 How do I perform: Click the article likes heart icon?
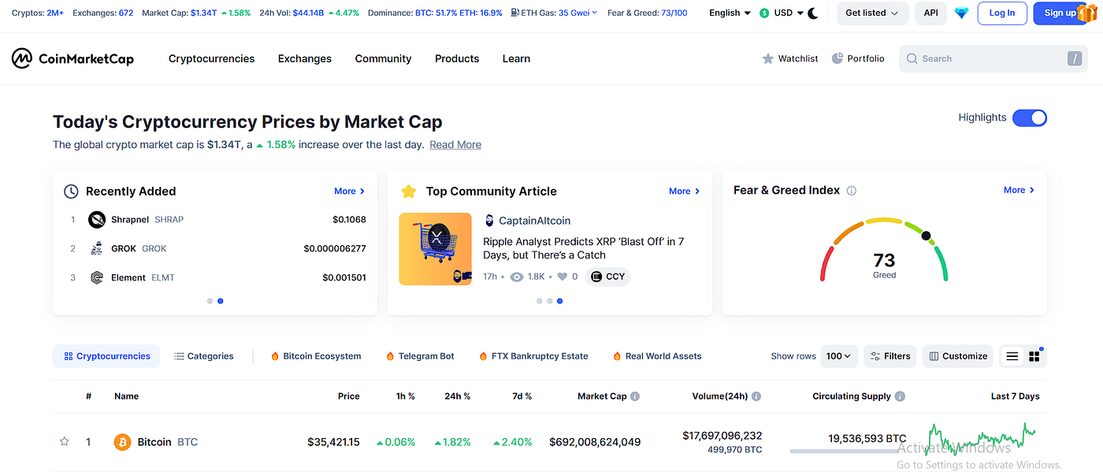coord(563,277)
